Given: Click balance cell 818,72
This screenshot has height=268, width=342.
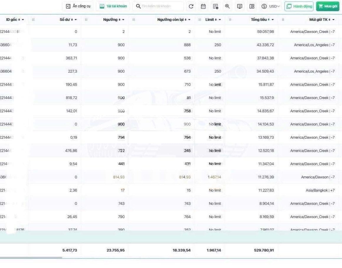Looking at the screenshot, I should pos(71,98).
